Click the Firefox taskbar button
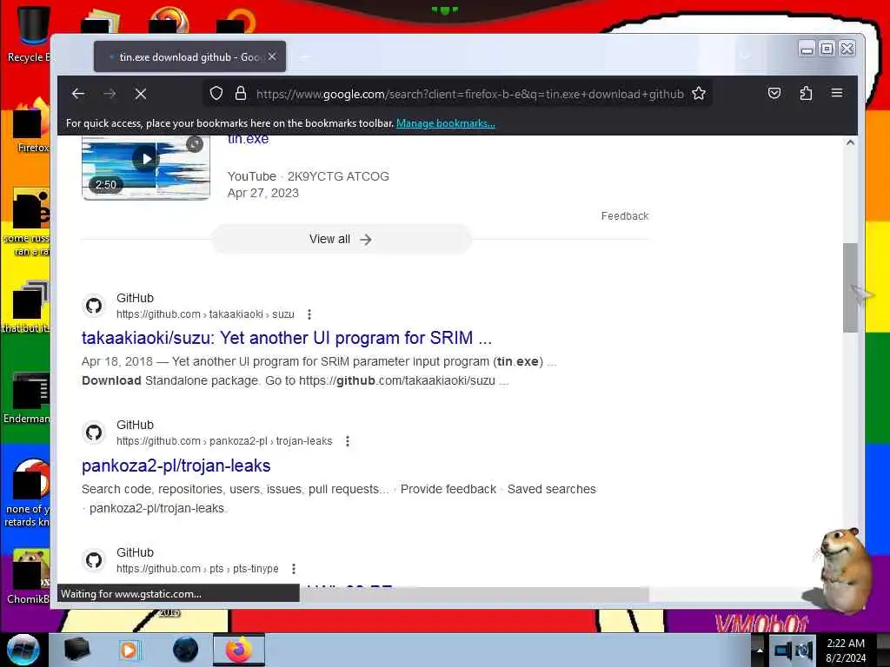890x667 pixels. (x=239, y=650)
